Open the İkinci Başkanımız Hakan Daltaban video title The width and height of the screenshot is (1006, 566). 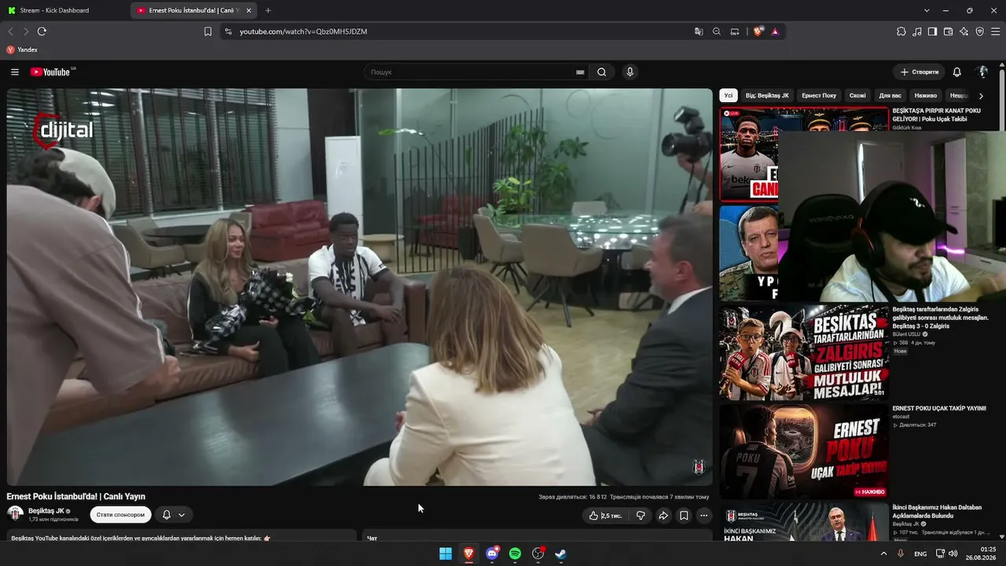(937, 511)
